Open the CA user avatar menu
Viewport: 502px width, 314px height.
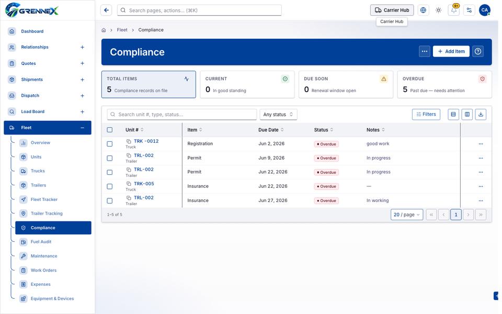[x=485, y=10]
